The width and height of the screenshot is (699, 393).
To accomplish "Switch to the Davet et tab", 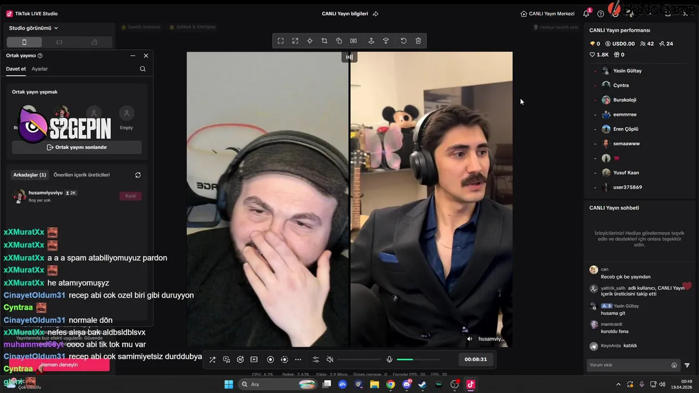I will point(16,69).
